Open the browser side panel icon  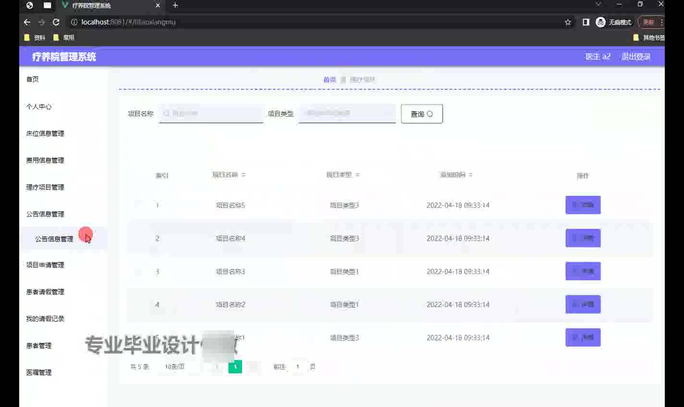click(586, 22)
